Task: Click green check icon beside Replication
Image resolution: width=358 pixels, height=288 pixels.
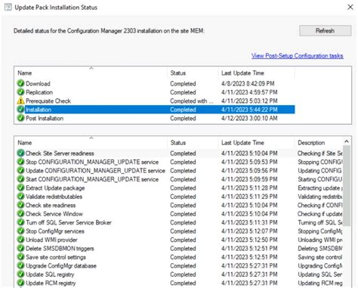Action: point(20,92)
